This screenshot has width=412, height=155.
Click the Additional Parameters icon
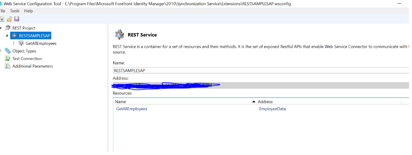(x=8, y=66)
